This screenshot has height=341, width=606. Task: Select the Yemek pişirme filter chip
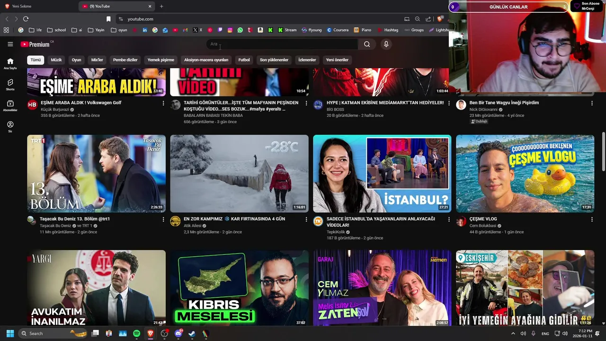click(161, 60)
